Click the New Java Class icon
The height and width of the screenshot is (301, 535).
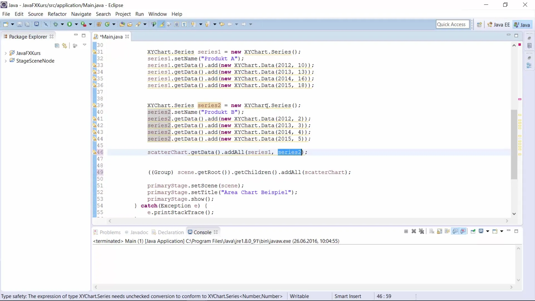click(107, 24)
